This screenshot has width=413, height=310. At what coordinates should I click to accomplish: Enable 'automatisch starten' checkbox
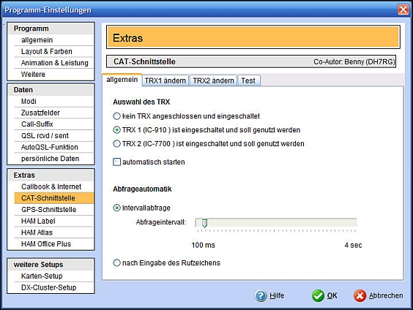pyautogui.click(x=116, y=162)
